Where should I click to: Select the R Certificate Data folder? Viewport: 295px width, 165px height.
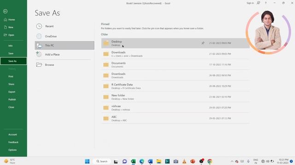(x=175, y=86)
